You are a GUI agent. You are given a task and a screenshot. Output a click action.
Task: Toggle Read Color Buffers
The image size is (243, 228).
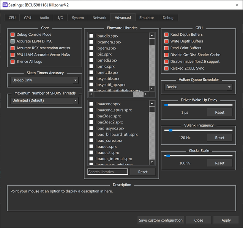click(166, 48)
